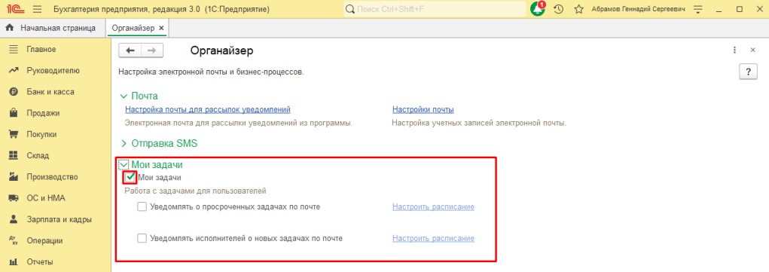Viewport: 769px width, 272px height.
Task: Click user name Абрамов Геннадий Сергеевич
Action: pos(638,9)
